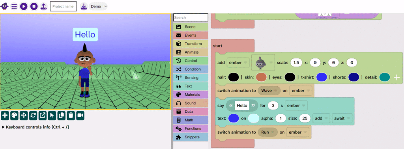Click the white plus on add block
Image resolution: width=404 pixels, height=149 pixels.
[x=397, y=78]
